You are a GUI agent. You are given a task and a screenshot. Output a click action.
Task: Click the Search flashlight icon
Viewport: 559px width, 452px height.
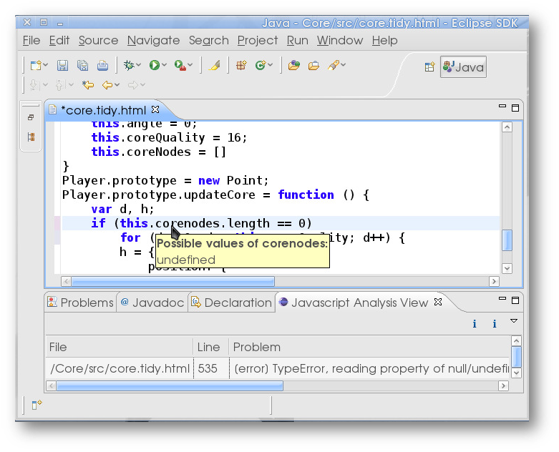click(x=334, y=65)
